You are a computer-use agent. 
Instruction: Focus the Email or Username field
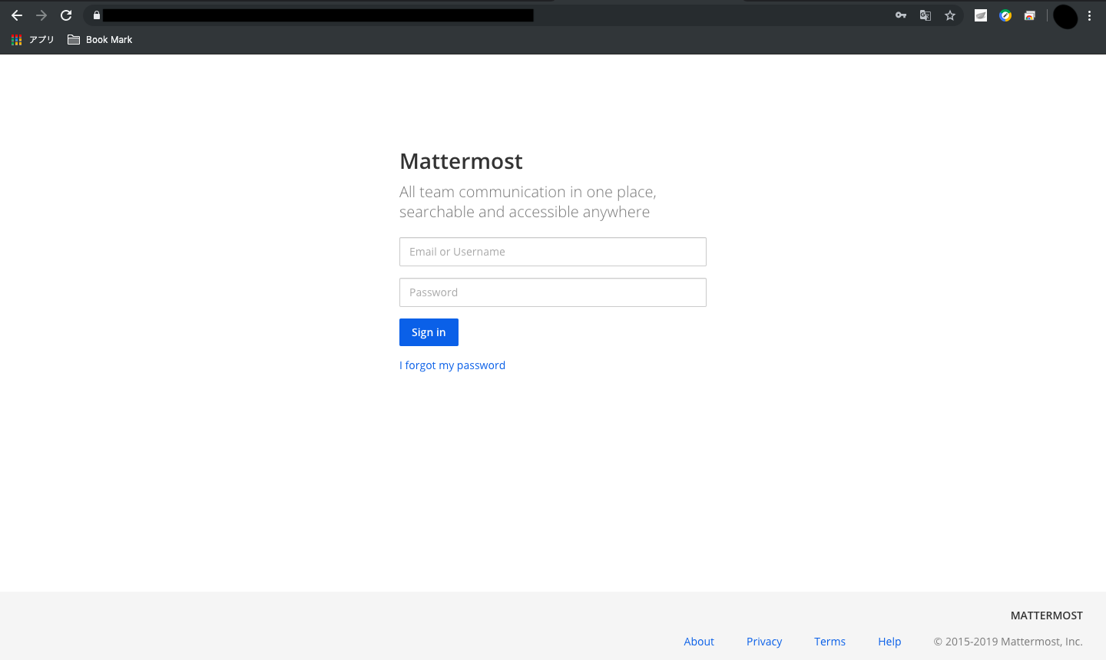[x=553, y=252]
